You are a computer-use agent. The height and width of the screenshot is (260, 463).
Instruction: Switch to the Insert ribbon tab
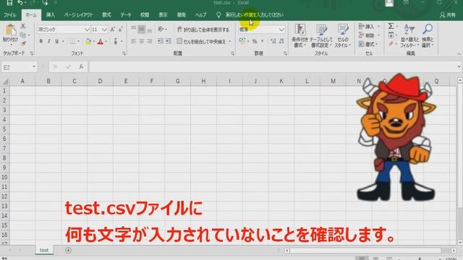click(51, 14)
